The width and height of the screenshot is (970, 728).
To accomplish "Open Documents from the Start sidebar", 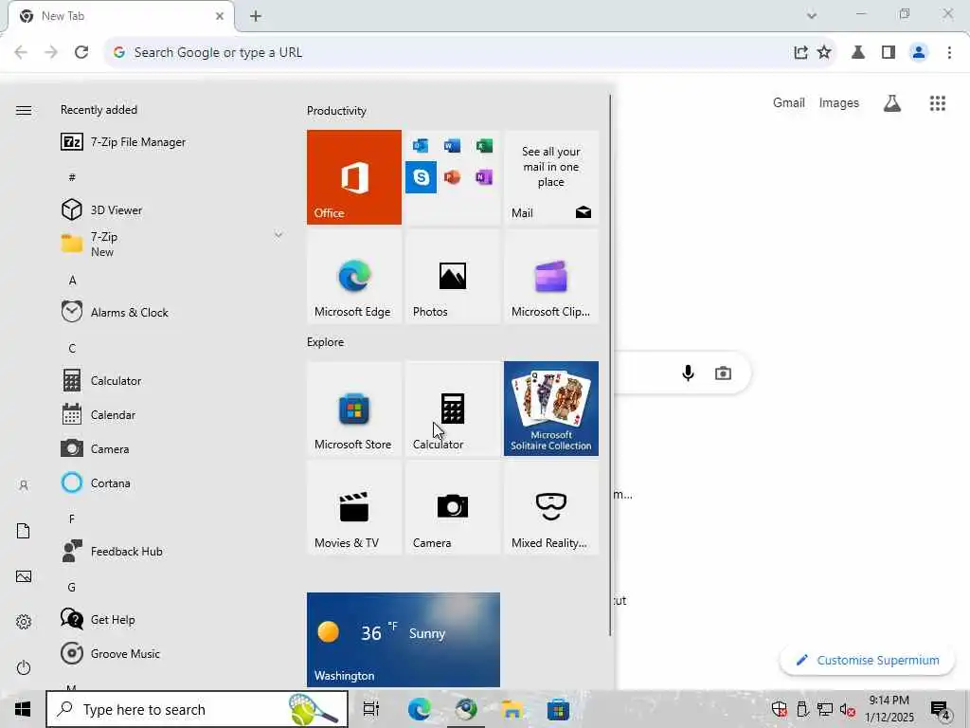I will (24, 531).
